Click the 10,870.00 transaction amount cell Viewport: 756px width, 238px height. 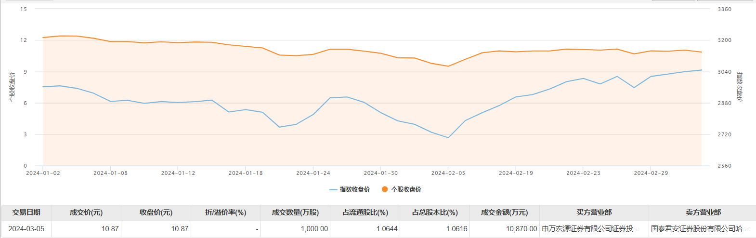click(521, 229)
